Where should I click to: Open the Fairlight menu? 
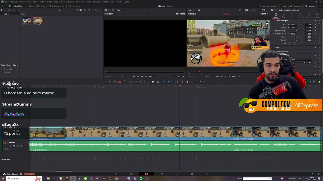tap(104, 2)
